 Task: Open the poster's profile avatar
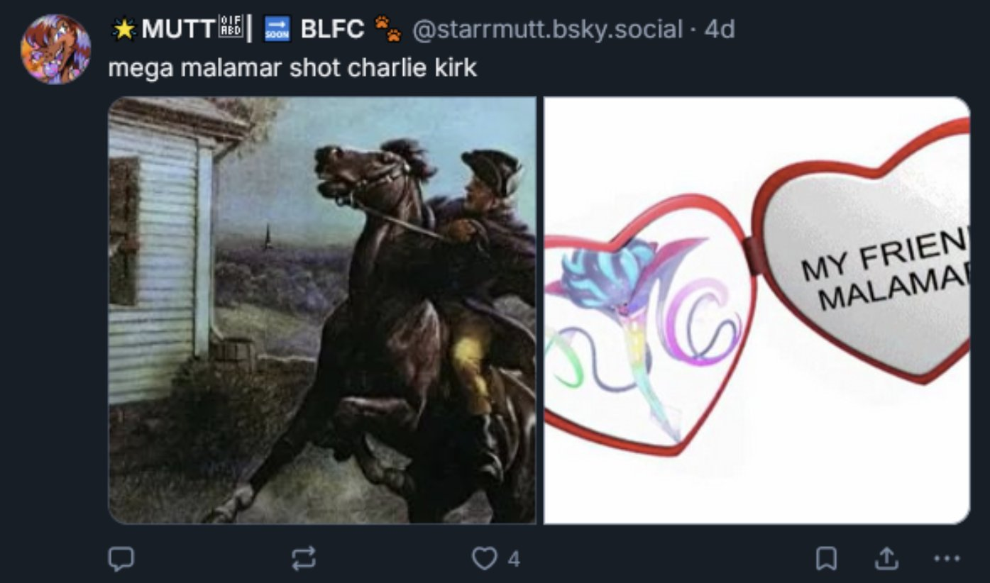pos(55,49)
